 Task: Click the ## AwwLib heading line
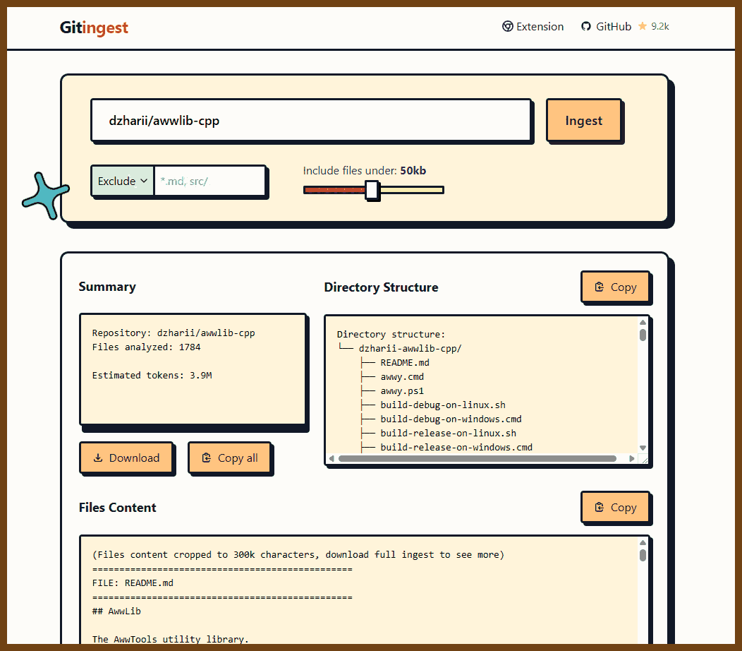click(116, 611)
